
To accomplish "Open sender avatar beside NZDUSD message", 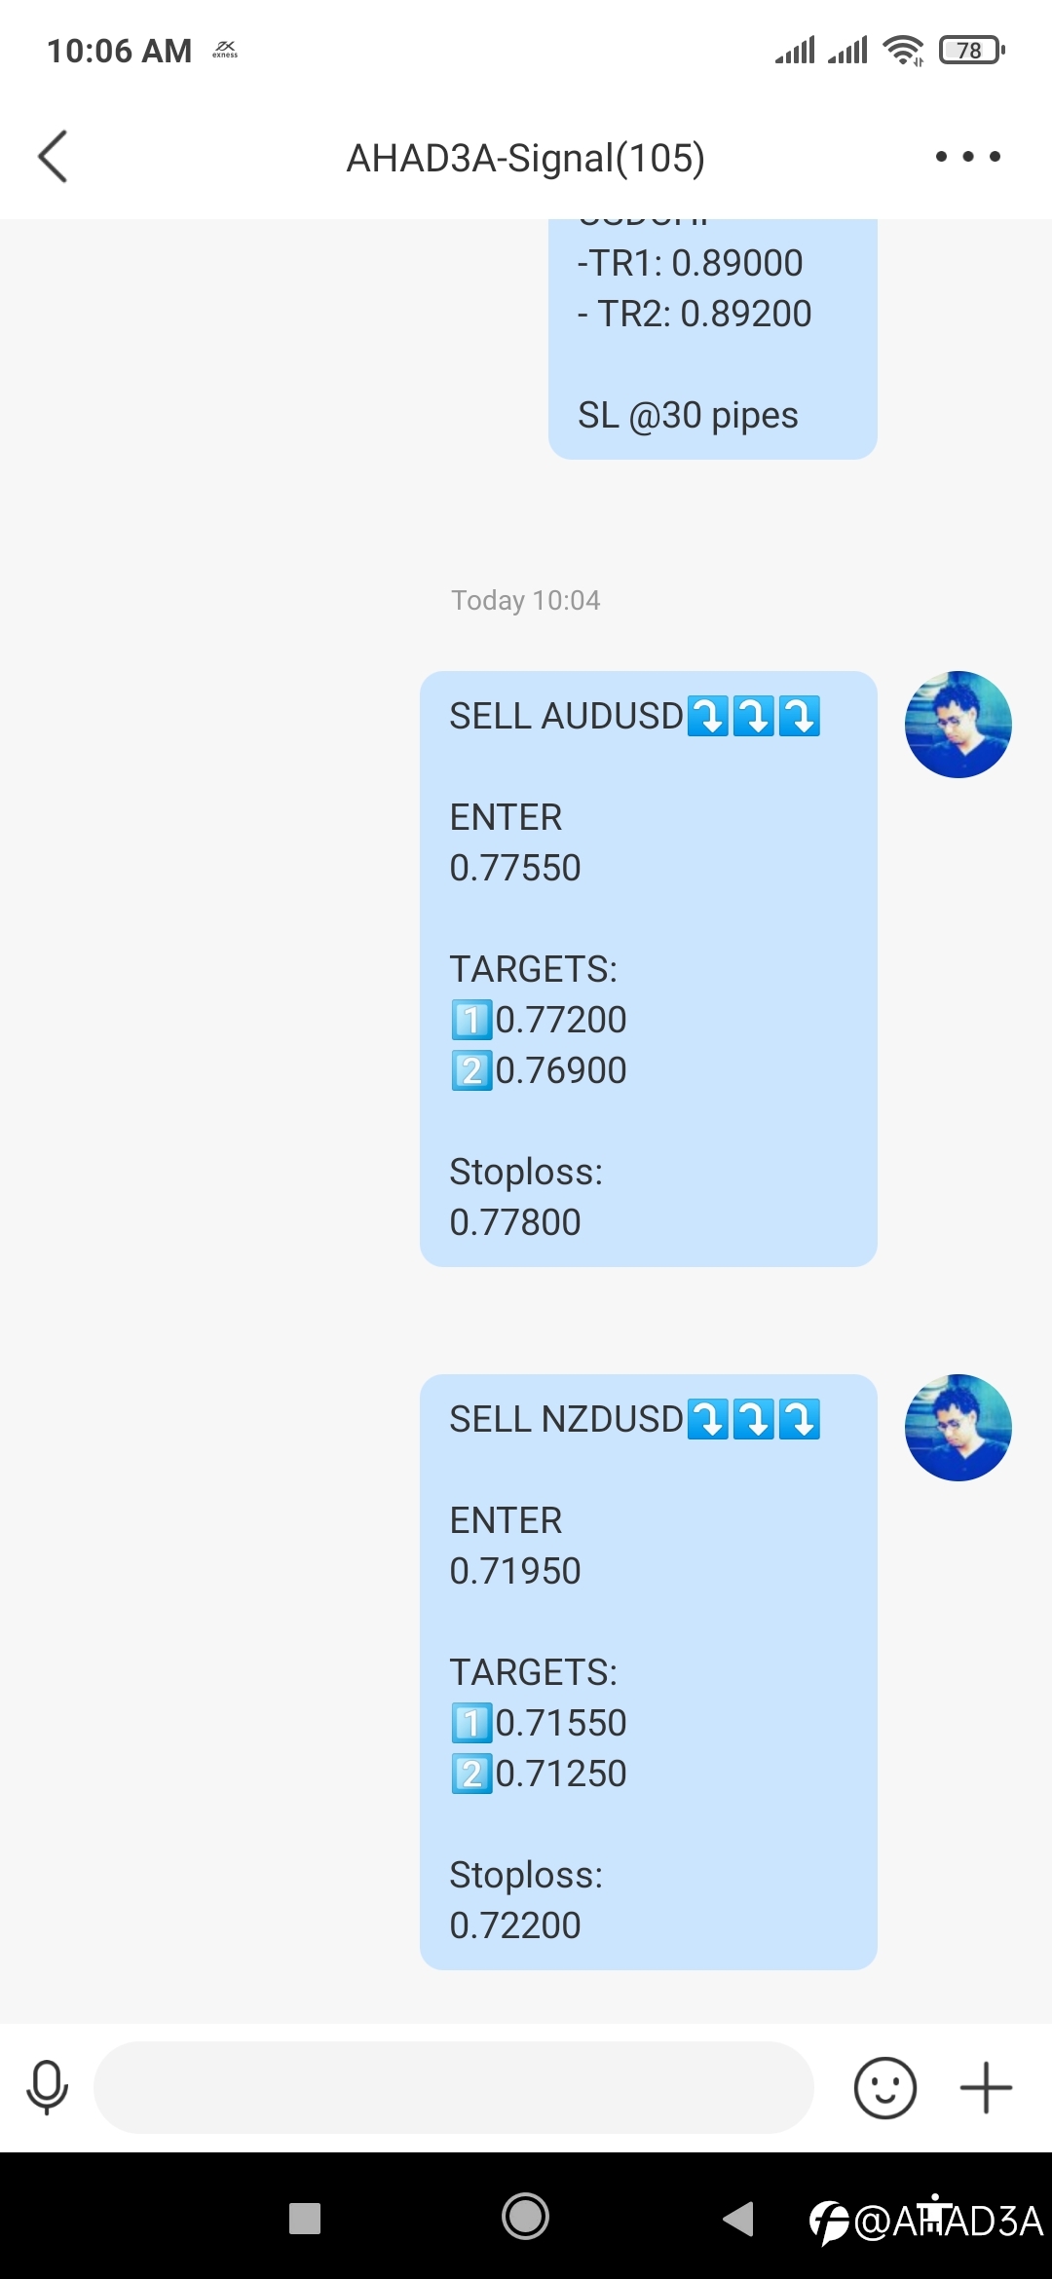I will (958, 1428).
